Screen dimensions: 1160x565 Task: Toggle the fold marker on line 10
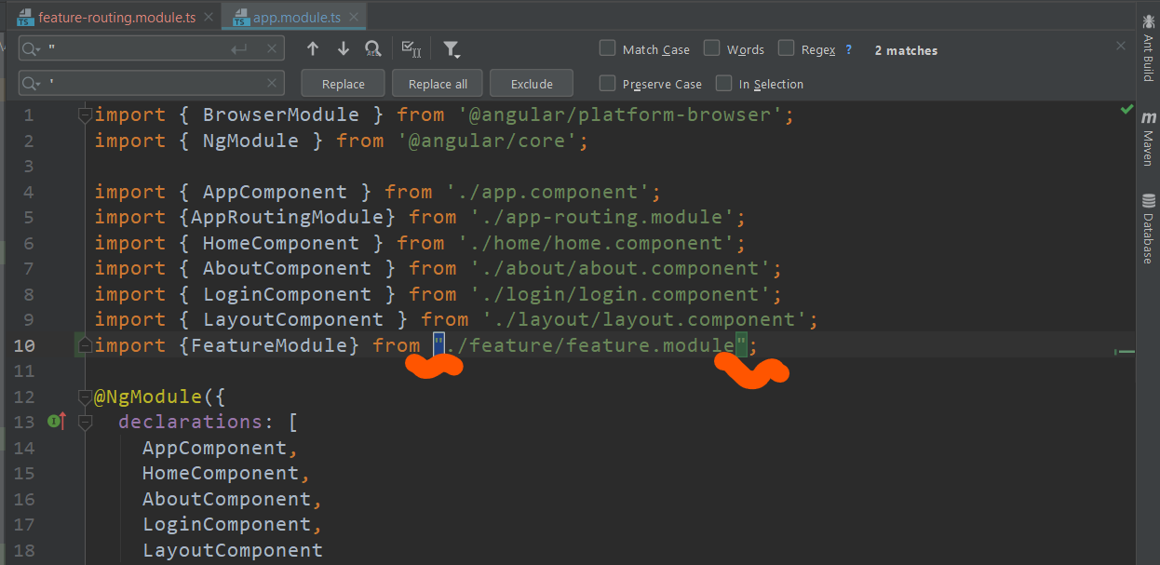click(85, 345)
